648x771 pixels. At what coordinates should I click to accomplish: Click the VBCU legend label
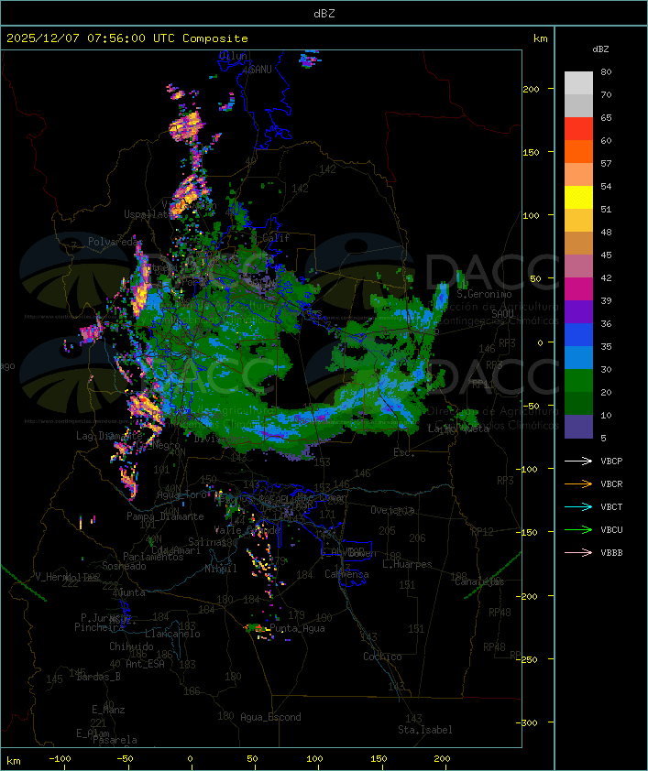click(611, 529)
